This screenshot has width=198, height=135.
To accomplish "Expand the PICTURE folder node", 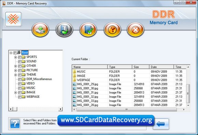I will coord(15,71).
